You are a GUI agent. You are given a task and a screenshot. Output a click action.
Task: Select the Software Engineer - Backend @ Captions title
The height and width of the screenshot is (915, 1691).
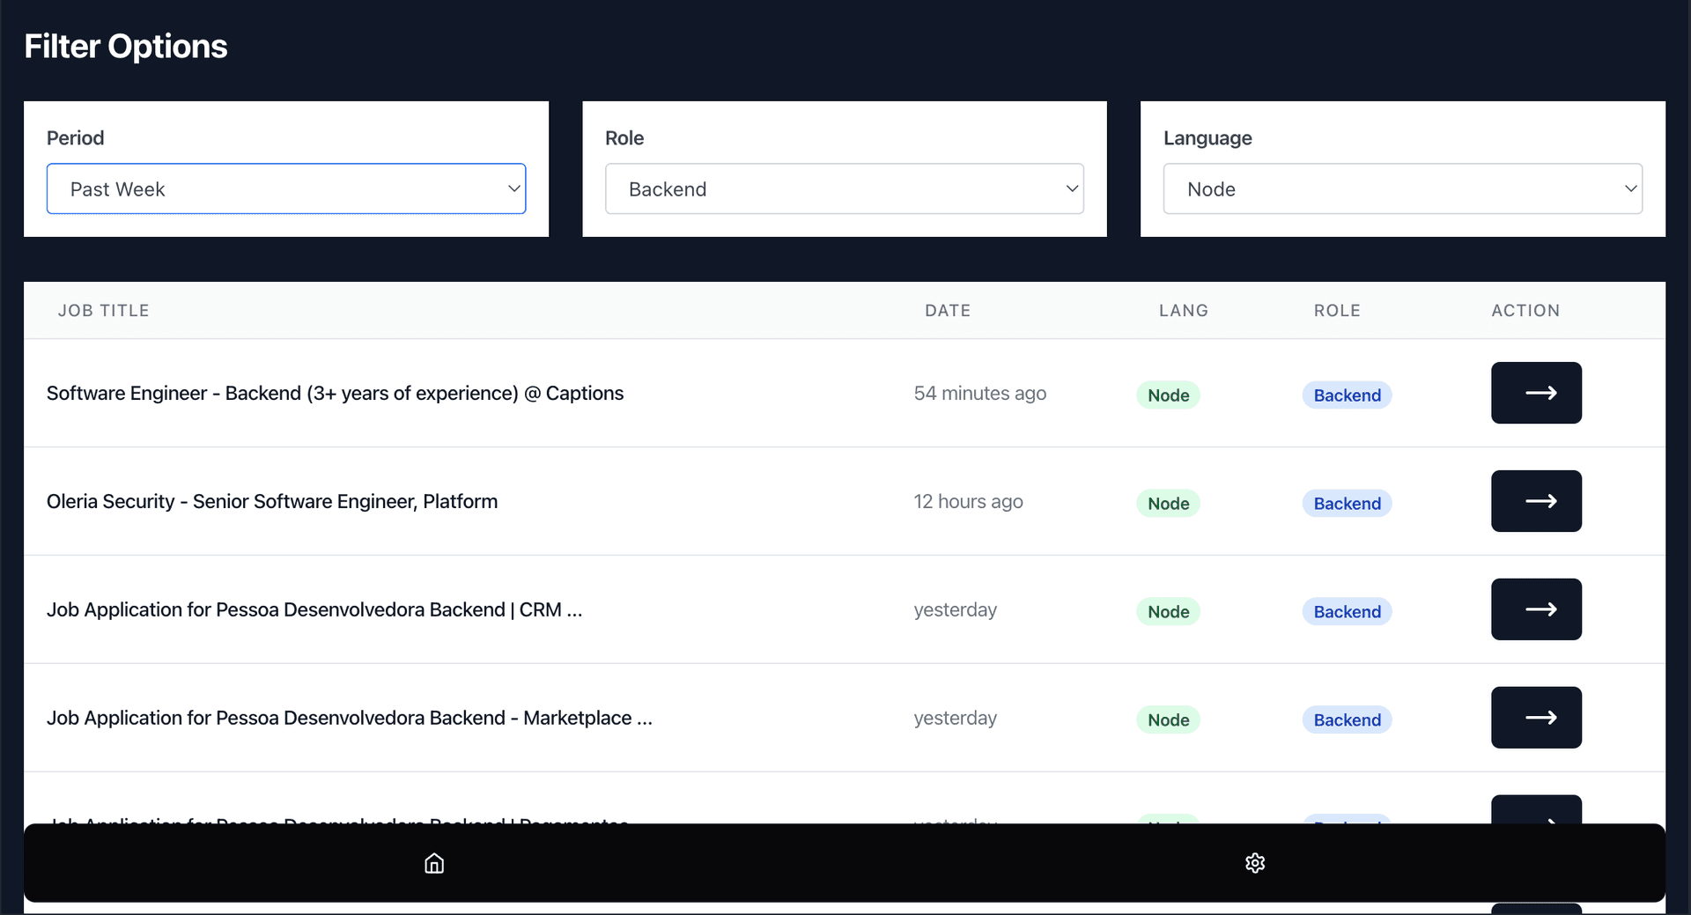coord(335,394)
